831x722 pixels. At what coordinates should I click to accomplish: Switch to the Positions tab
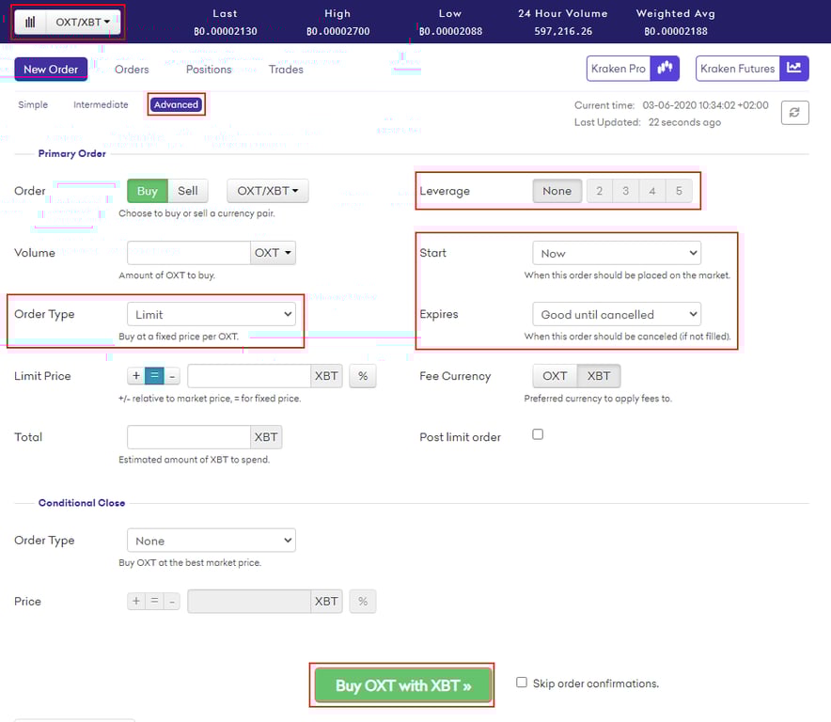pyautogui.click(x=209, y=70)
